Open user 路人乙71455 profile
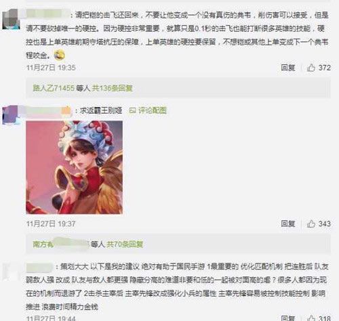Image resolution: width=339 pixels, height=321 pixels. pyautogui.click(x=54, y=88)
